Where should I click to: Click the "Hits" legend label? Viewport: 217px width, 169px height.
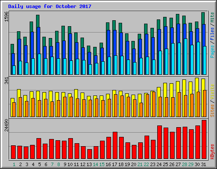(212, 17)
